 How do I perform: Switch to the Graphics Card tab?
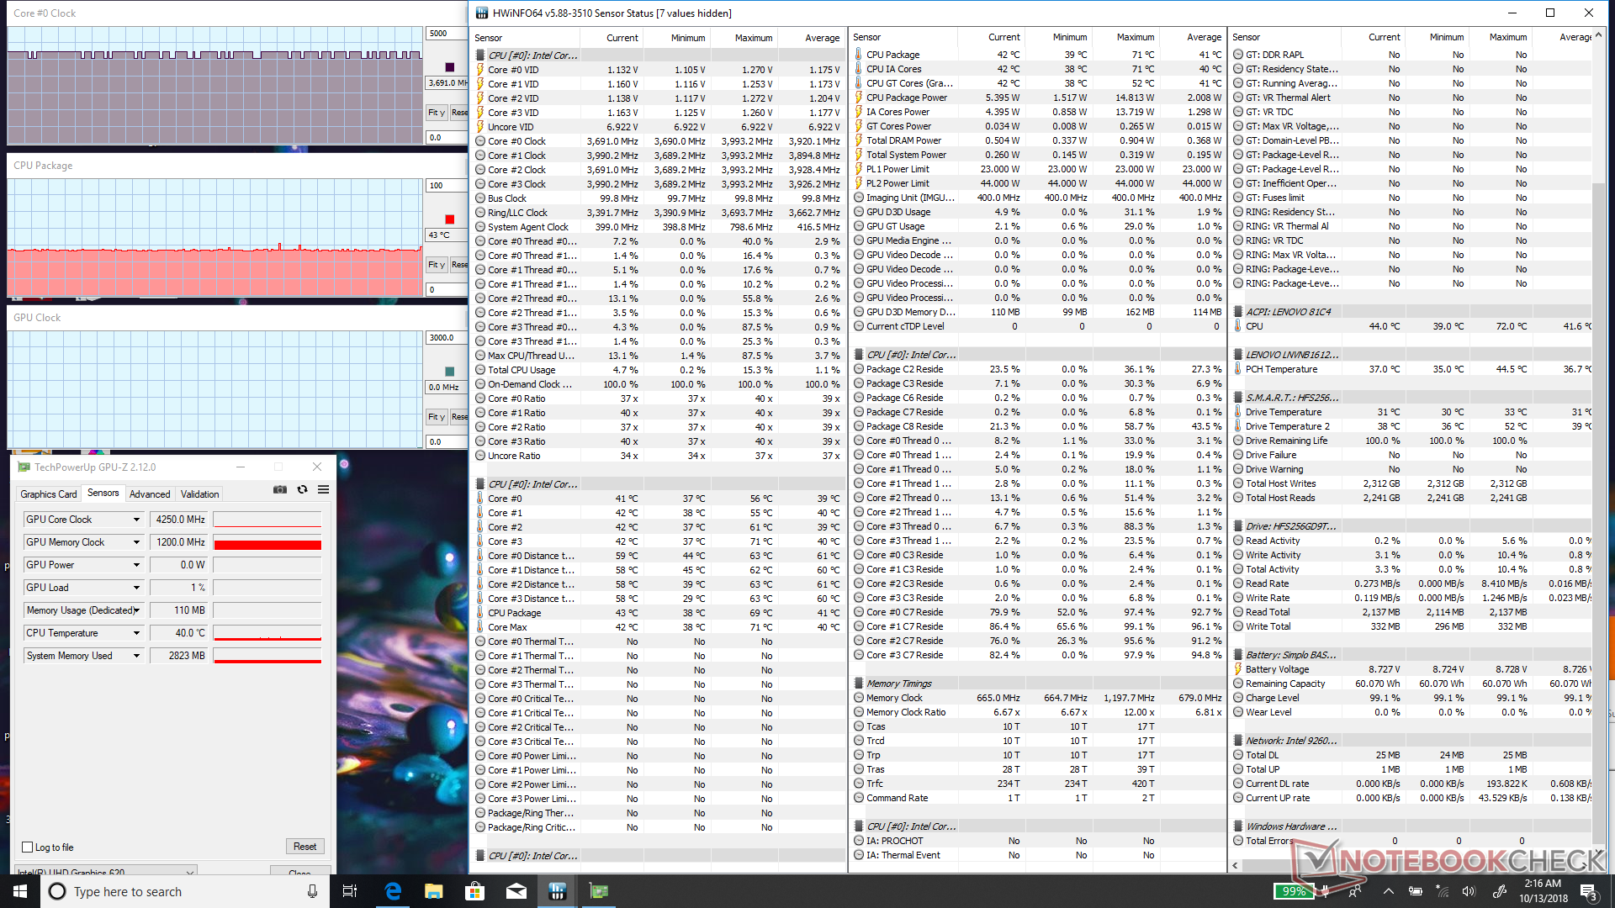pyautogui.click(x=49, y=494)
